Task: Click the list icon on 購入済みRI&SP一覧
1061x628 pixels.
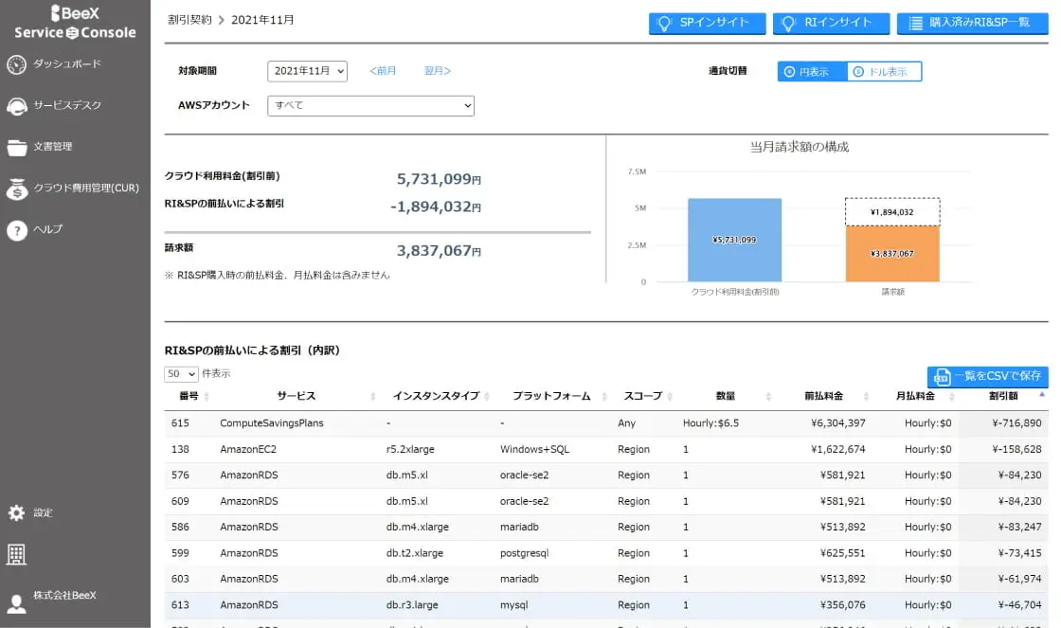Action: [915, 24]
